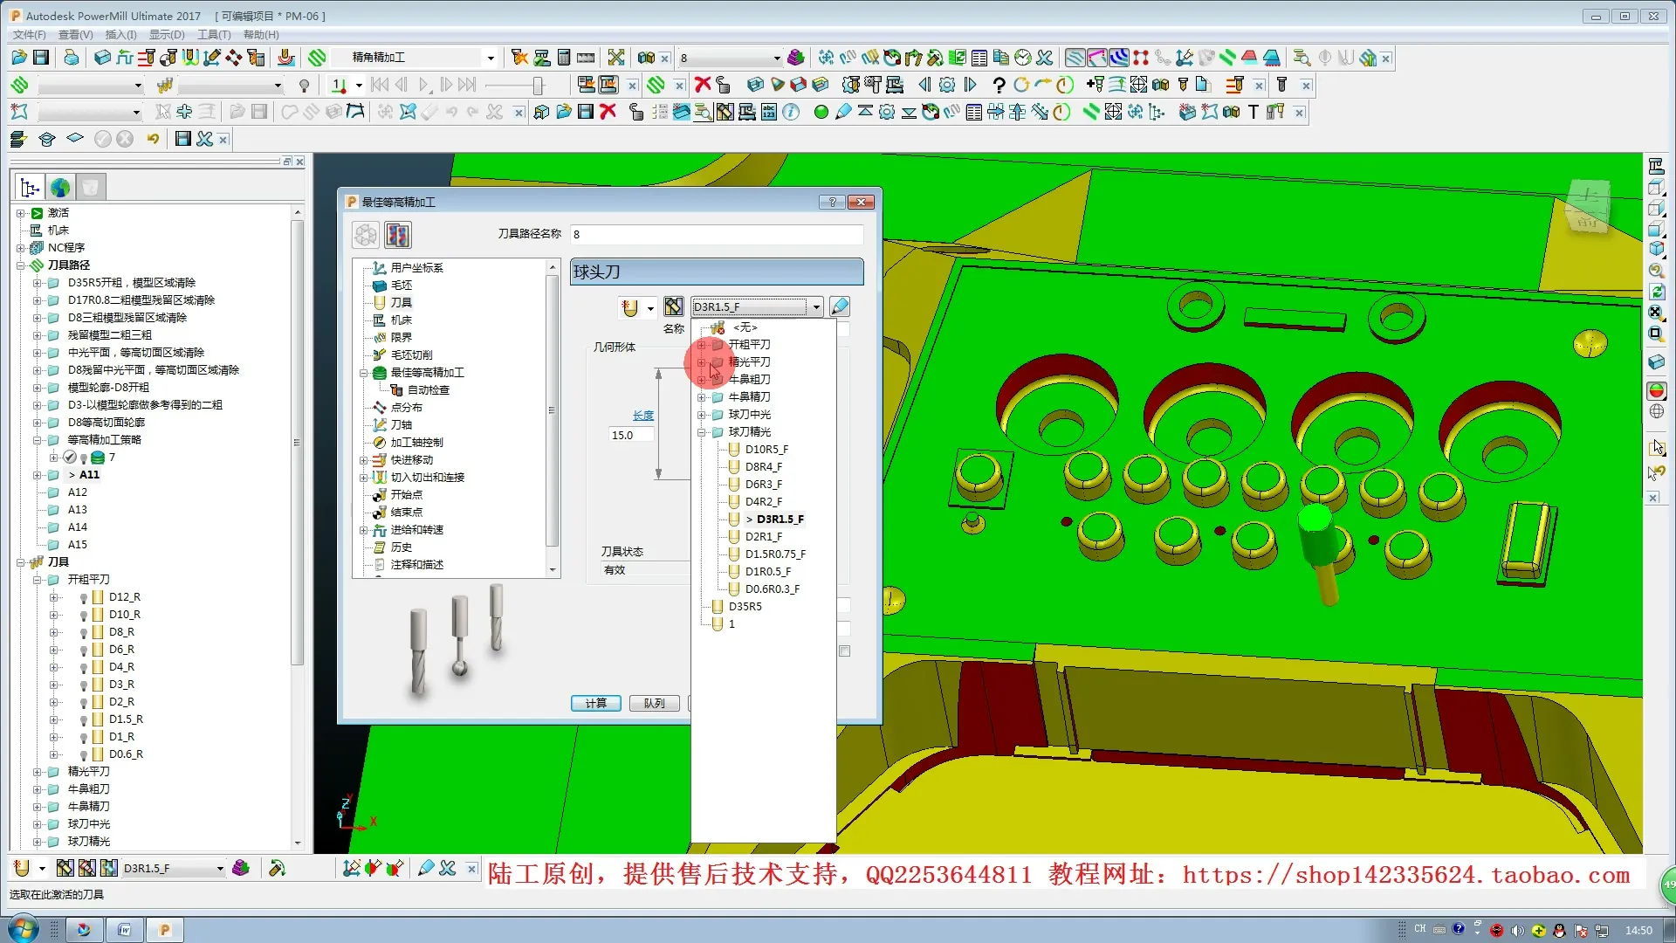
Task: Open the 插入(I) menu
Action: 120,35
